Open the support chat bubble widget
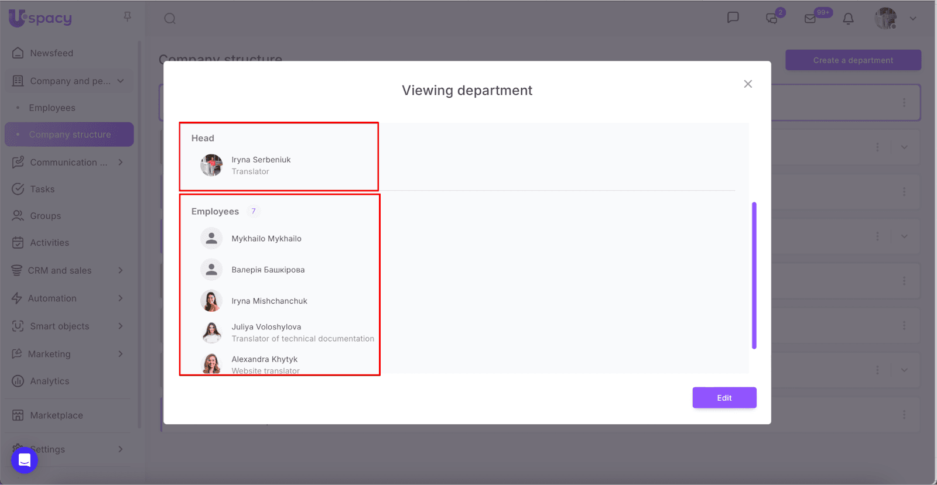 coord(25,460)
